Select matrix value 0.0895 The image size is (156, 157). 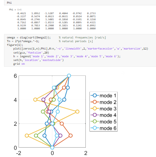point(77,22)
